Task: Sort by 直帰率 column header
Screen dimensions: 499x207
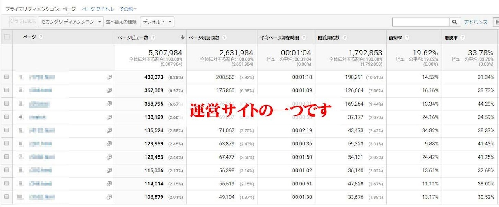Action: coord(396,37)
